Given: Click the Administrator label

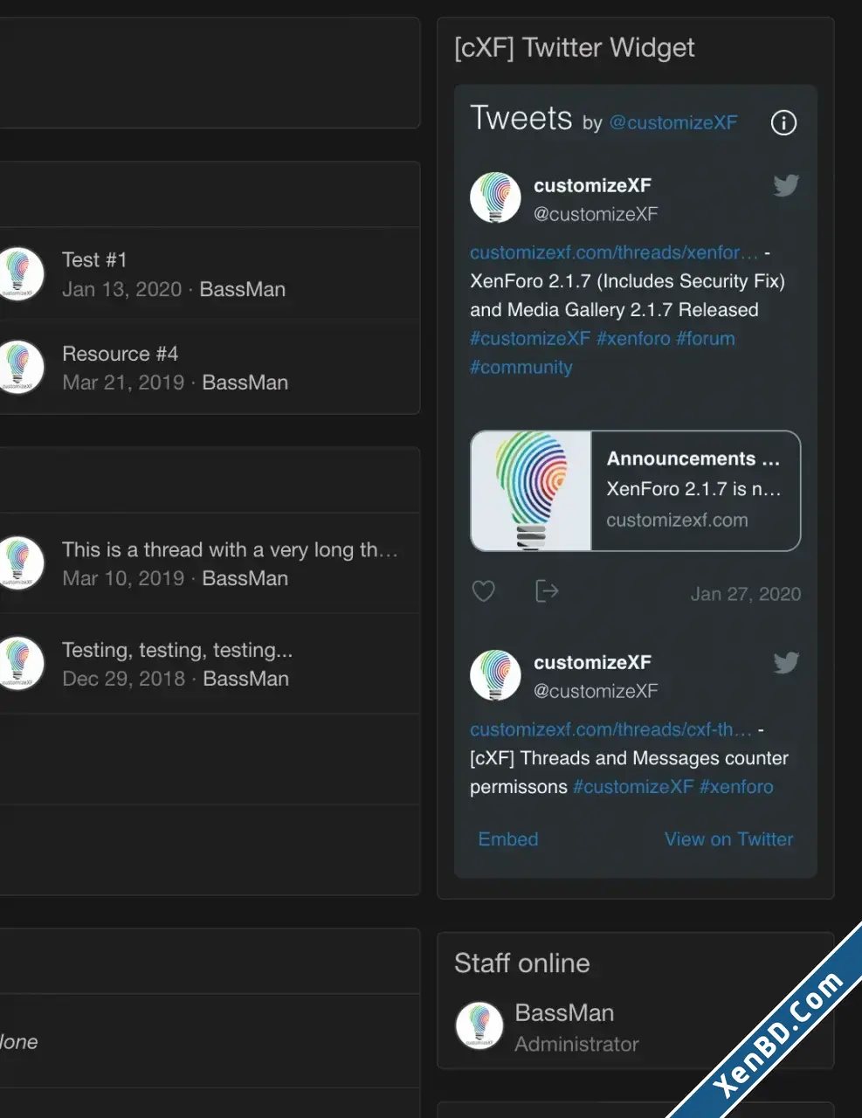Looking at the screenshot, I should point(576,1044).
